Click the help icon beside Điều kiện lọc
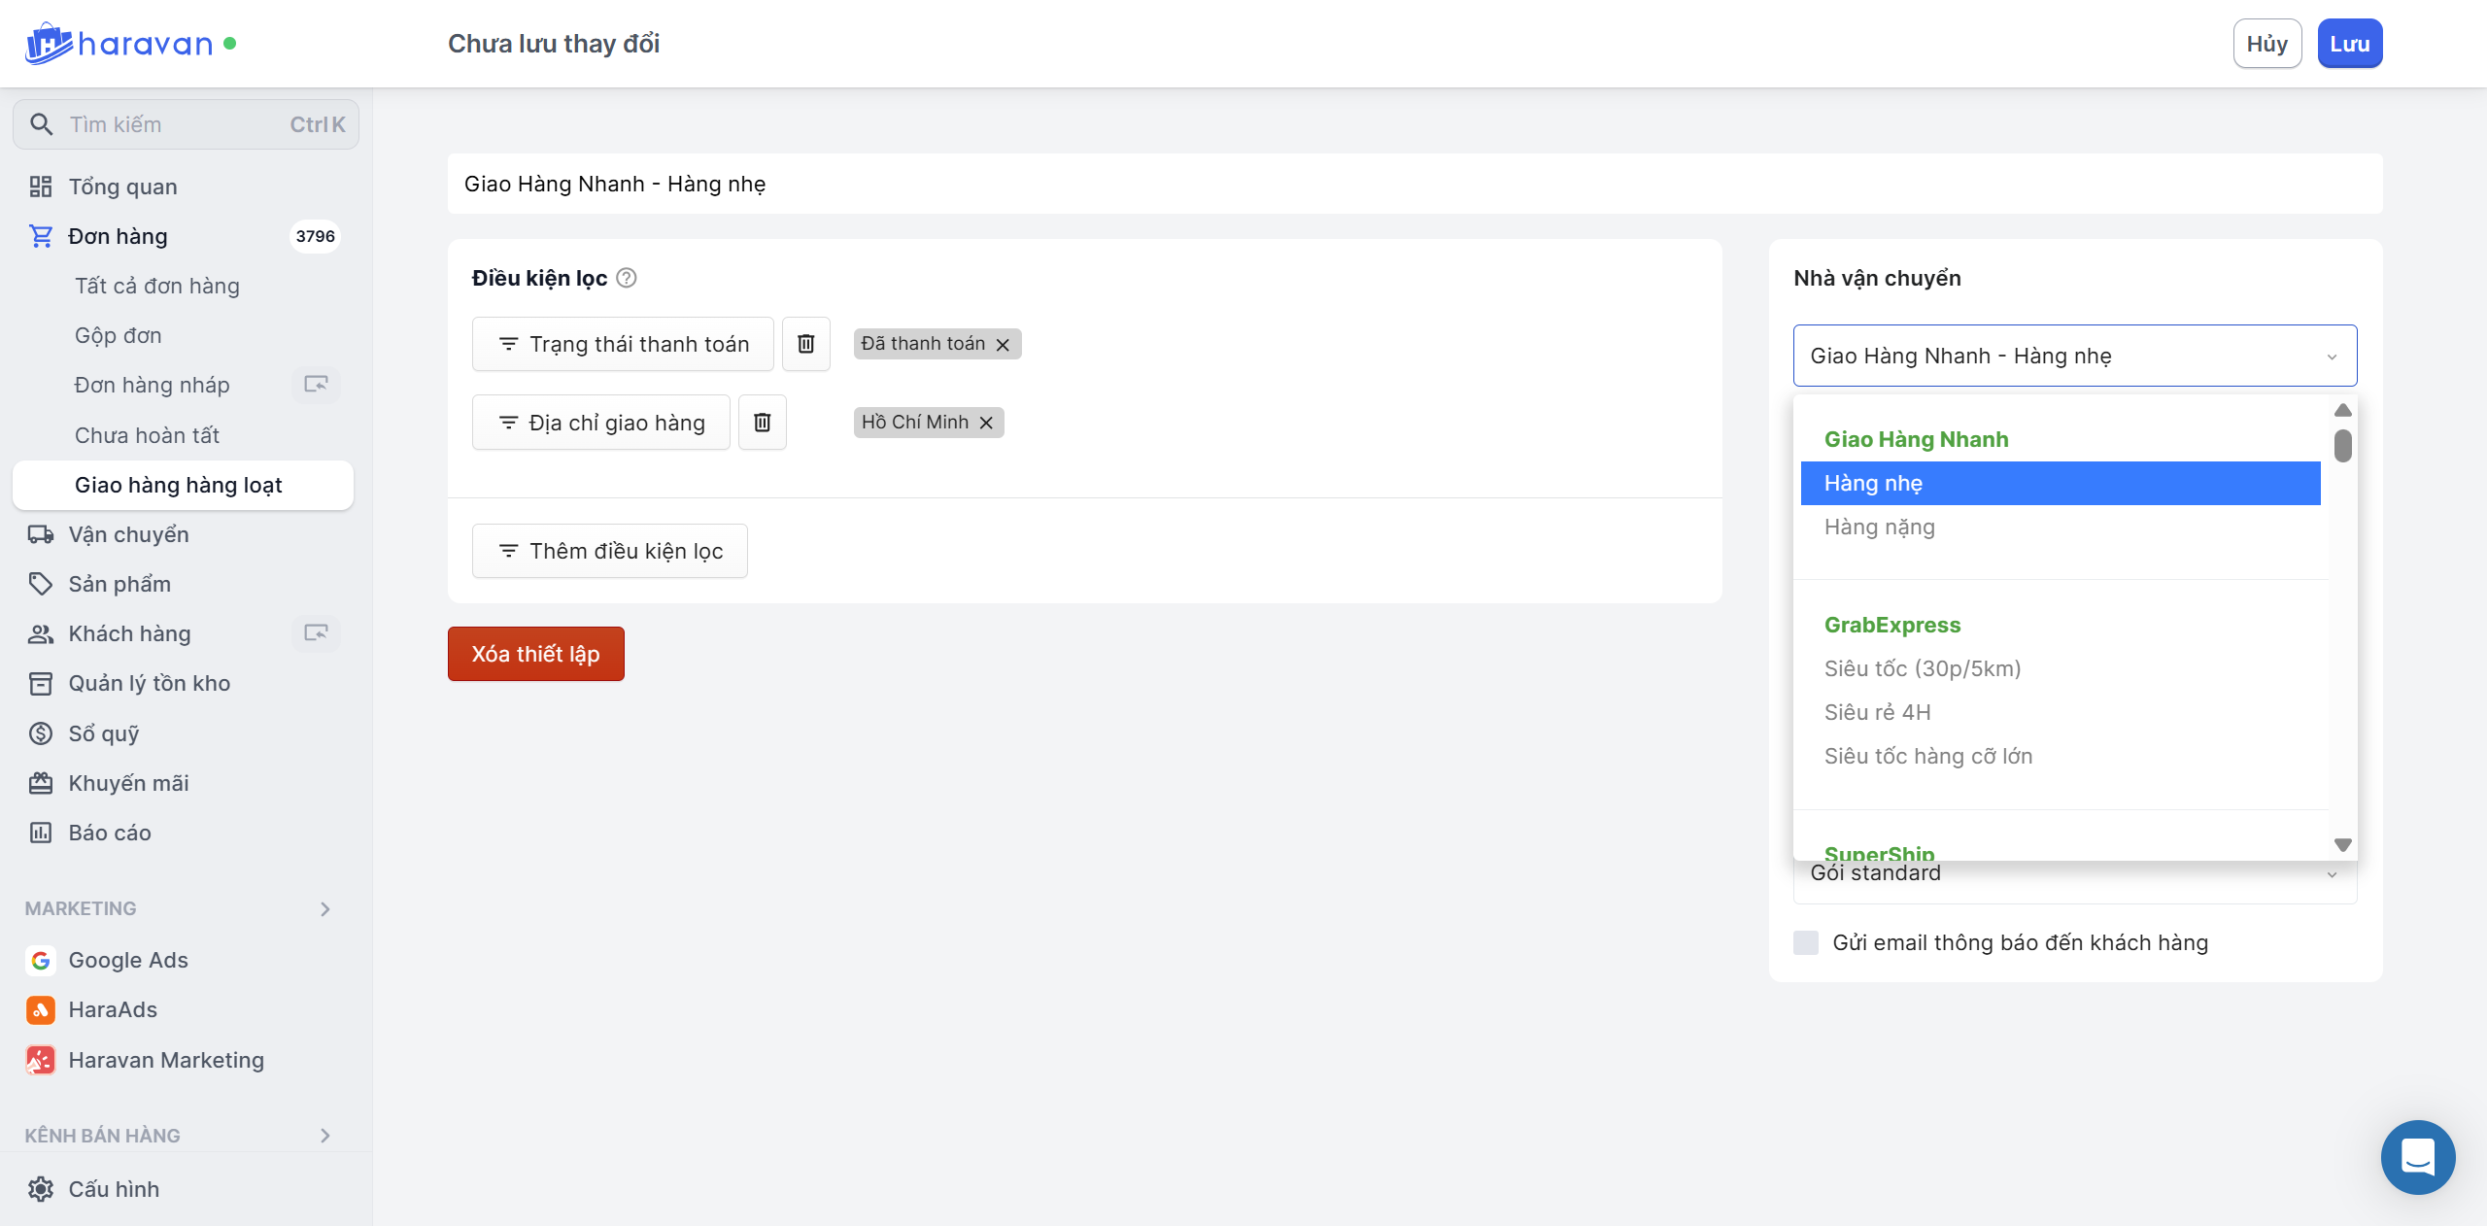 [627, 278]
